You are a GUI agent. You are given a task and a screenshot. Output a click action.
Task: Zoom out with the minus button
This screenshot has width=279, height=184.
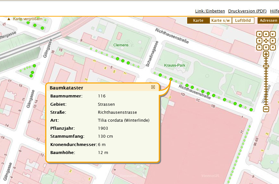(x=266, y=109)
